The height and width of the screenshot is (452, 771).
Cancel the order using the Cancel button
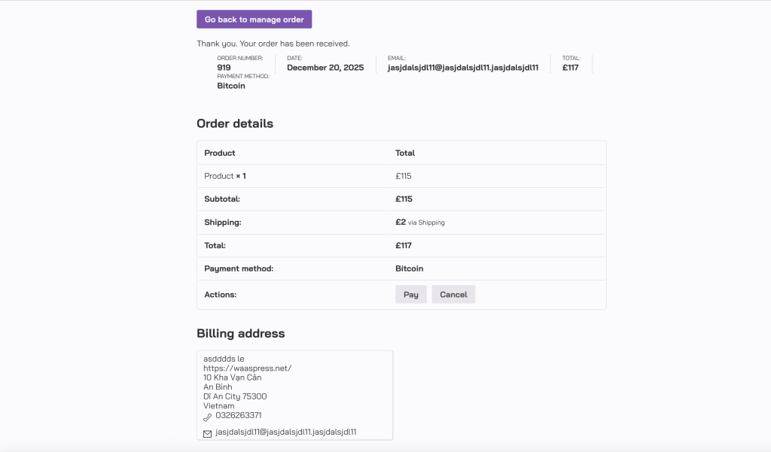pyautogui.click(x=453, y=295)
